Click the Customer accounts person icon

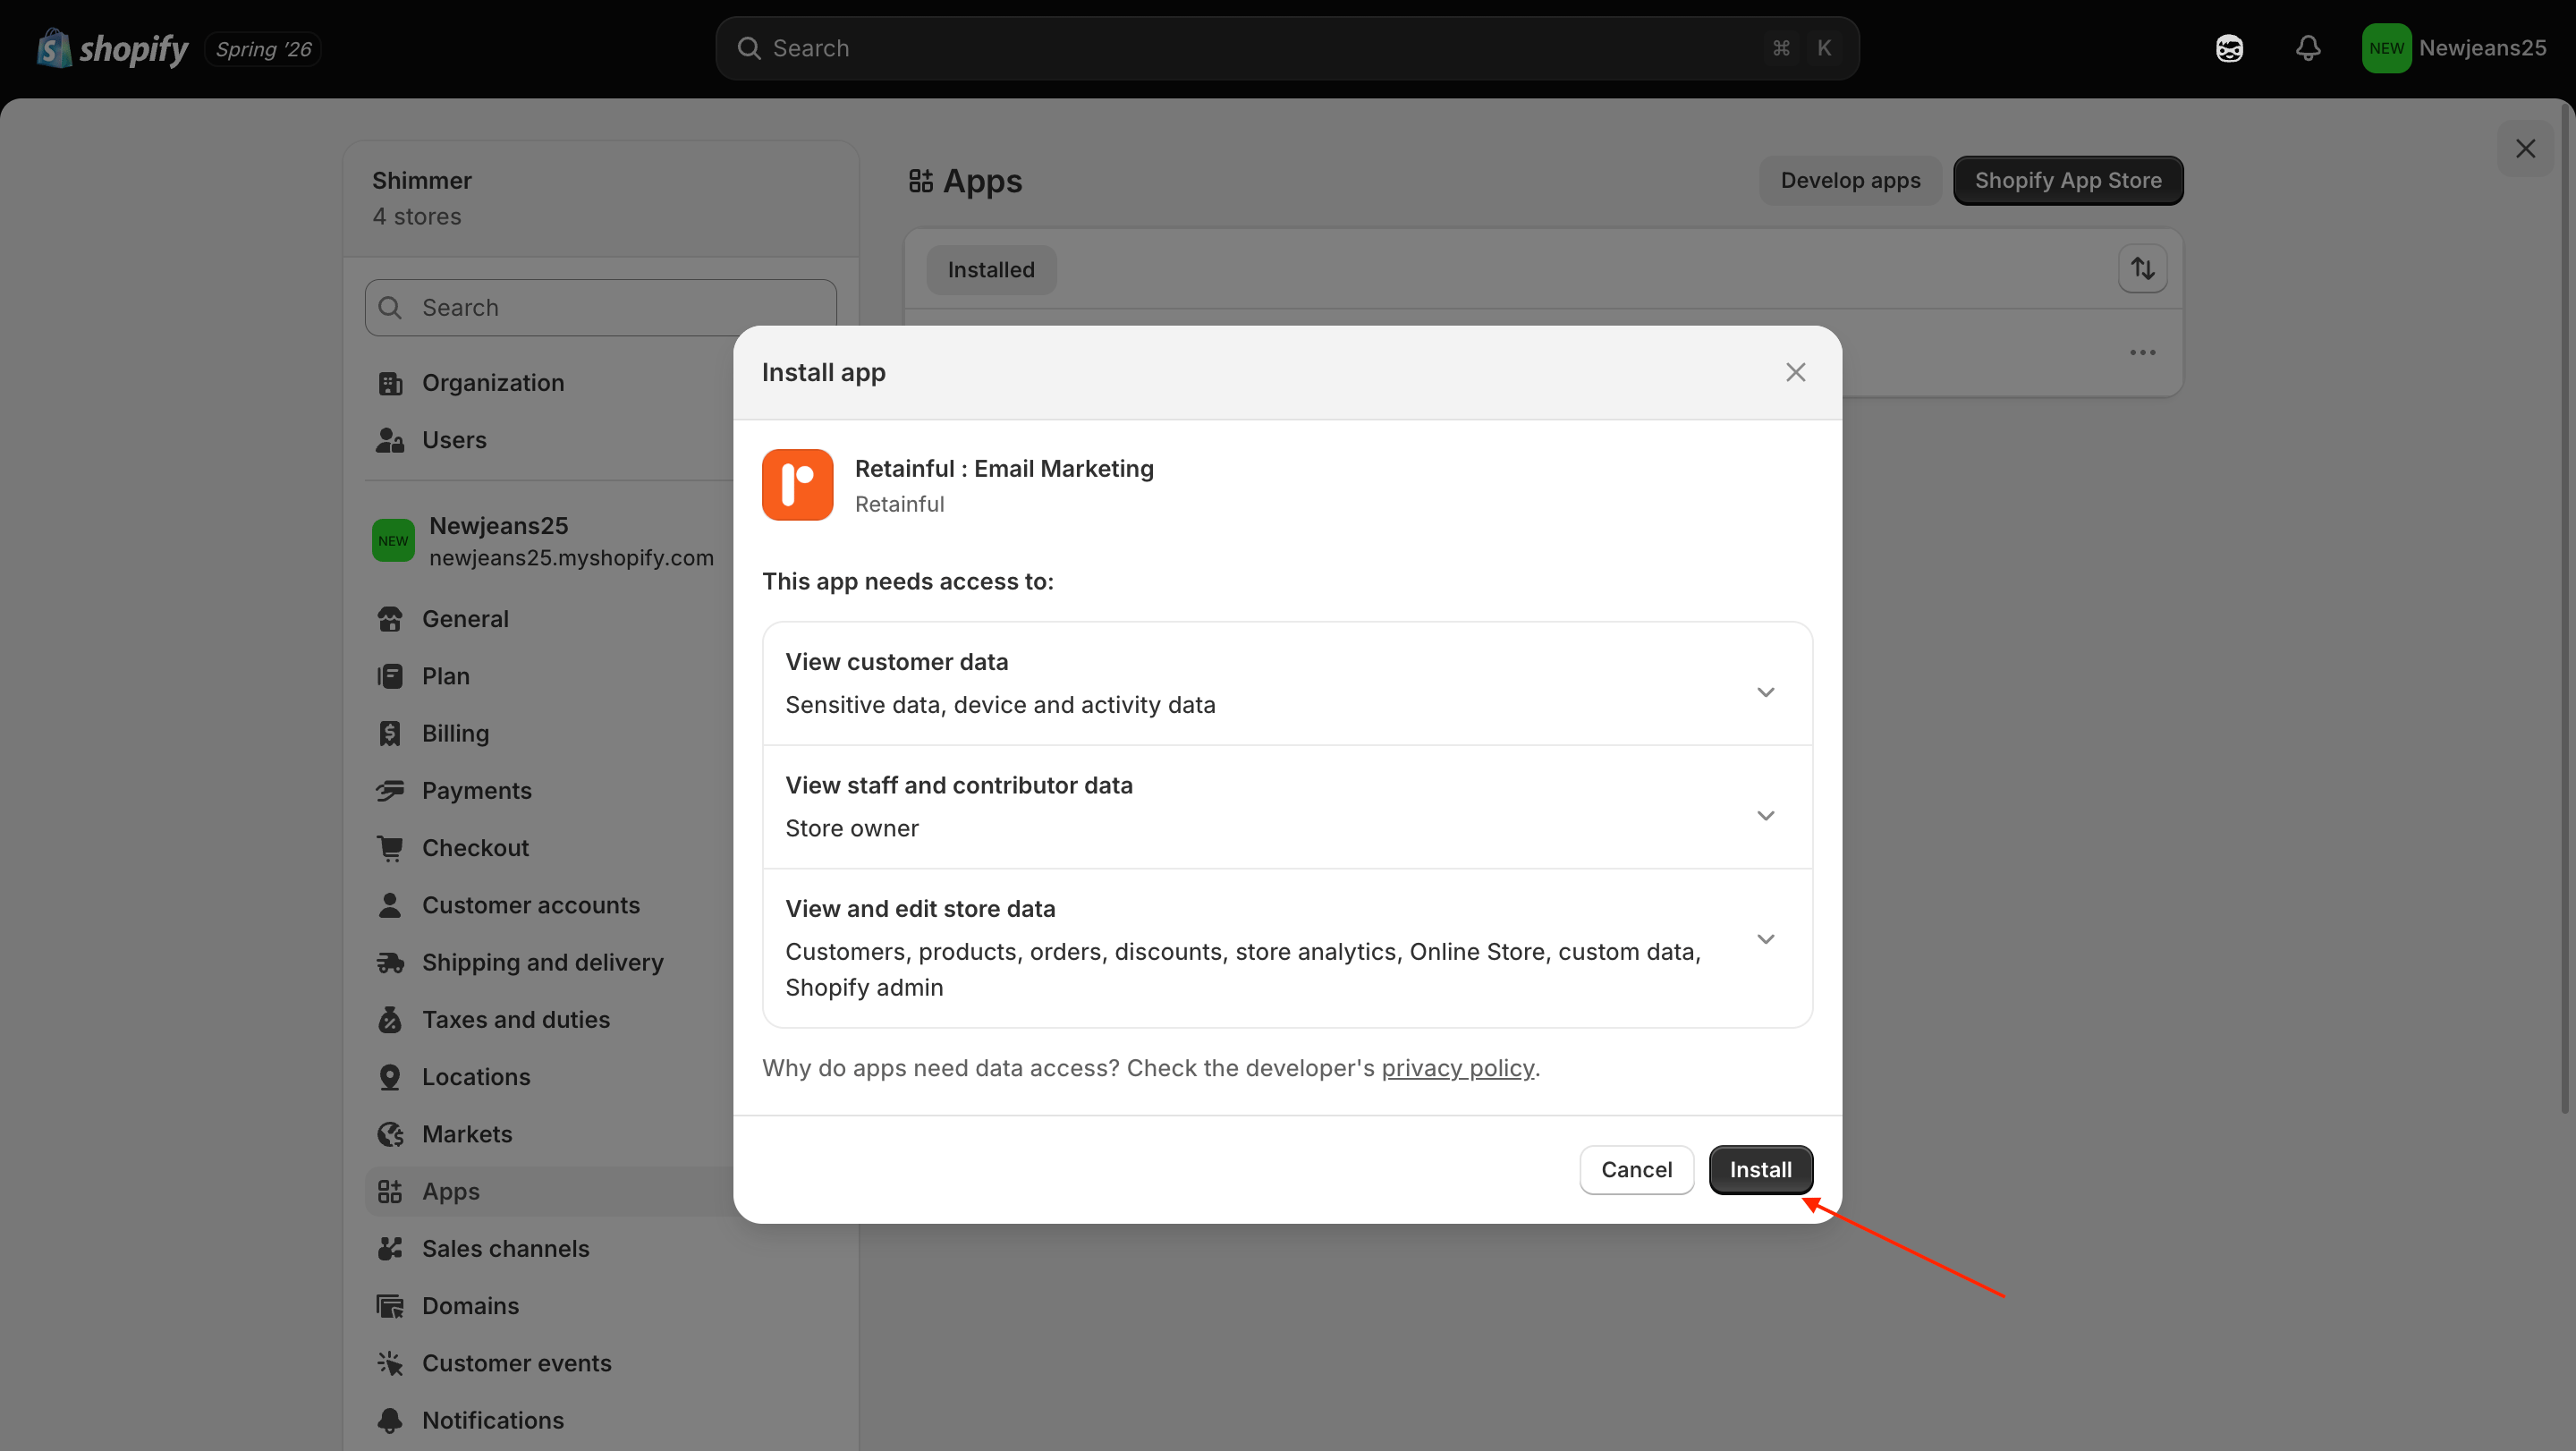click(390, 905)
